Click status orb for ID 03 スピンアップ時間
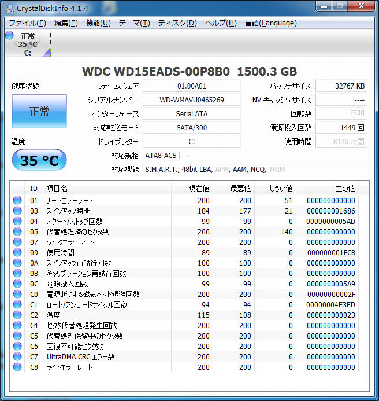Viewport: 379px width, 401px height. [17, 211]
